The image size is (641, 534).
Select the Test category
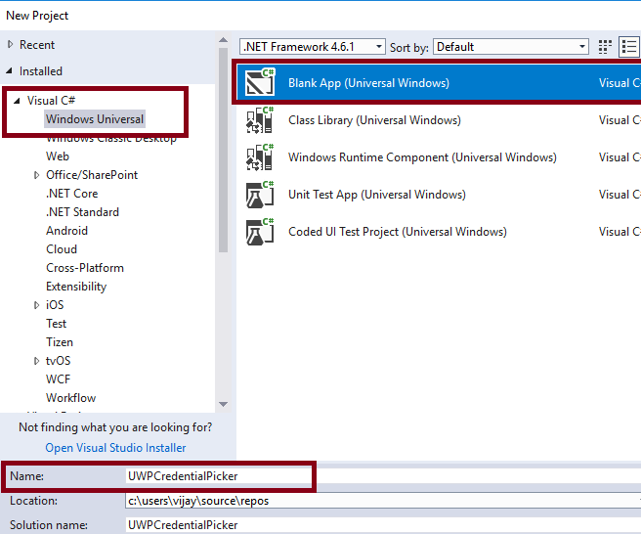click(56, 324)
